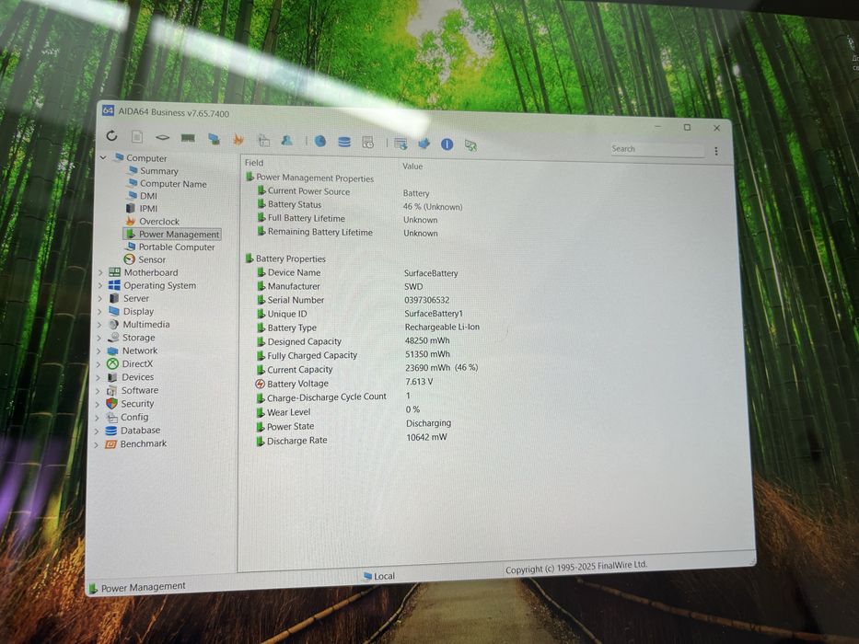Image resolution: width=859 pixels, height=644 pixels.
Task: Click the flat chip toolbar icon
Action: [x=162, y=137]
